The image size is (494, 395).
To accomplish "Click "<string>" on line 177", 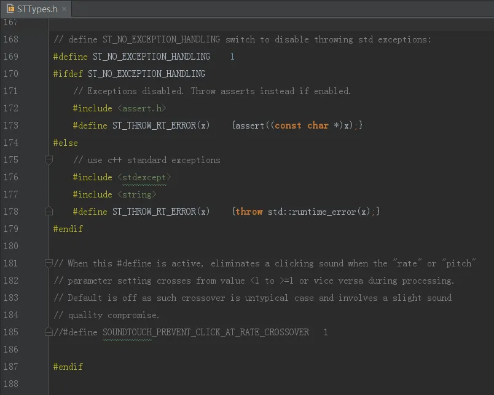I will click(137, 194).
